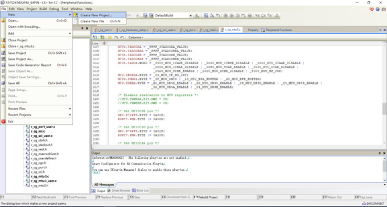Switch to r_cg_main.c tab
Screen dimensions: 387x207
coord(208,30)
